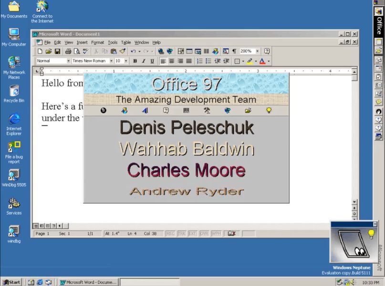385x286 pixels.
Task: Open the font color picker
Action: pyautogui.click(x=267, y=61)
